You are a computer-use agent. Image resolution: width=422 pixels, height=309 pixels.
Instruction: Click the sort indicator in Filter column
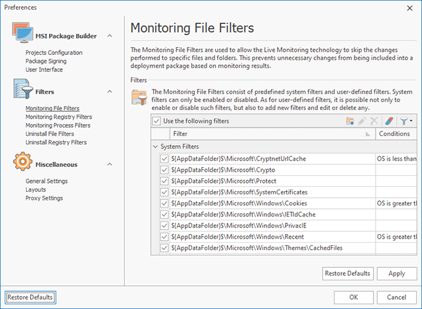[x=368, y=134]
